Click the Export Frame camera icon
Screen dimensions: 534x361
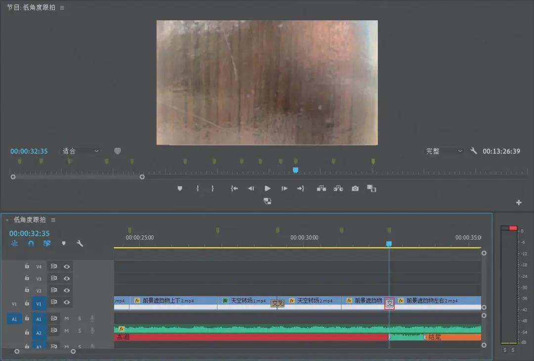(x=355, y=188)
